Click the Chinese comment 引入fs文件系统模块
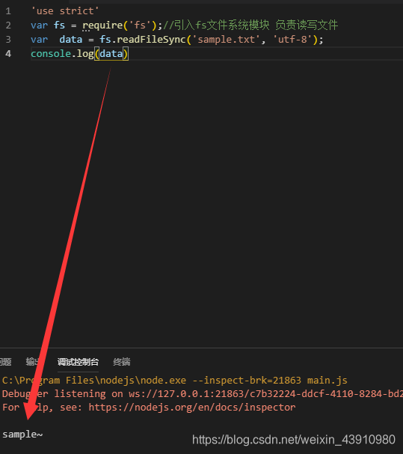This screenshot has width=403, height=454. 222,25
